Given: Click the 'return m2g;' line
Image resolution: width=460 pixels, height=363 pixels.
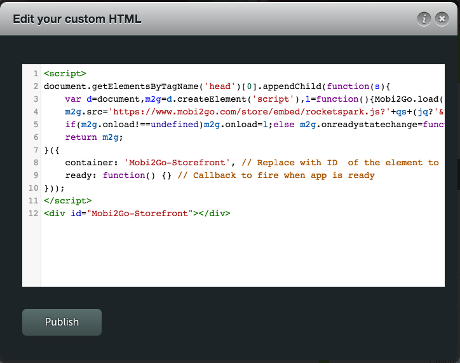Looking at the screenshot, I should 94,137.
